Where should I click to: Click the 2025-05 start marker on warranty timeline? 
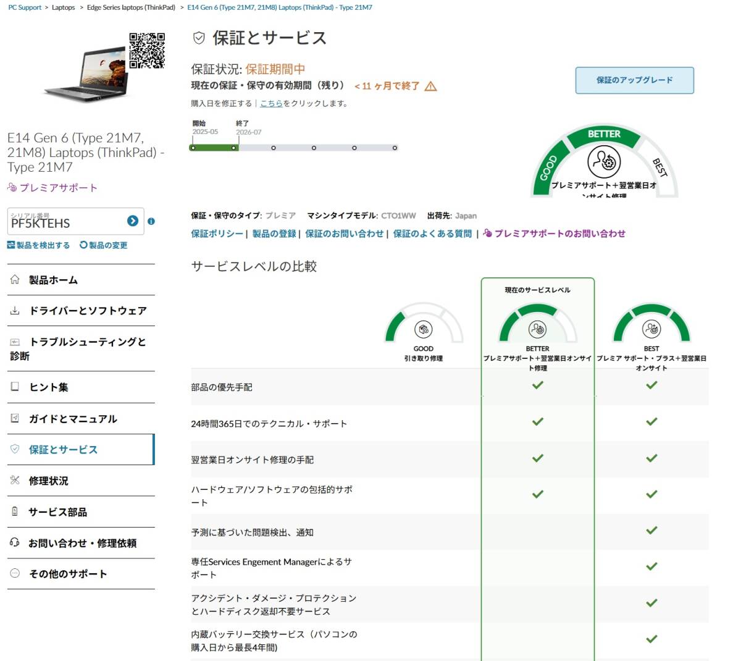click(193, 148)
